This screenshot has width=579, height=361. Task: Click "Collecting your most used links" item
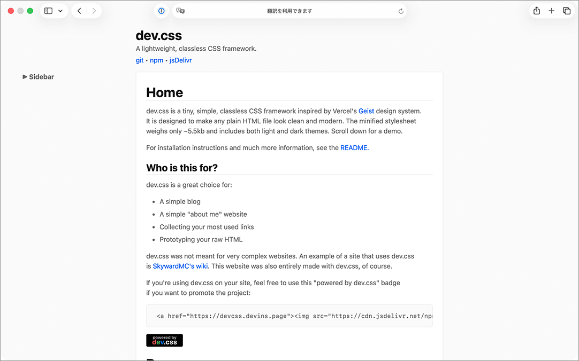click(x=207, y=227)
